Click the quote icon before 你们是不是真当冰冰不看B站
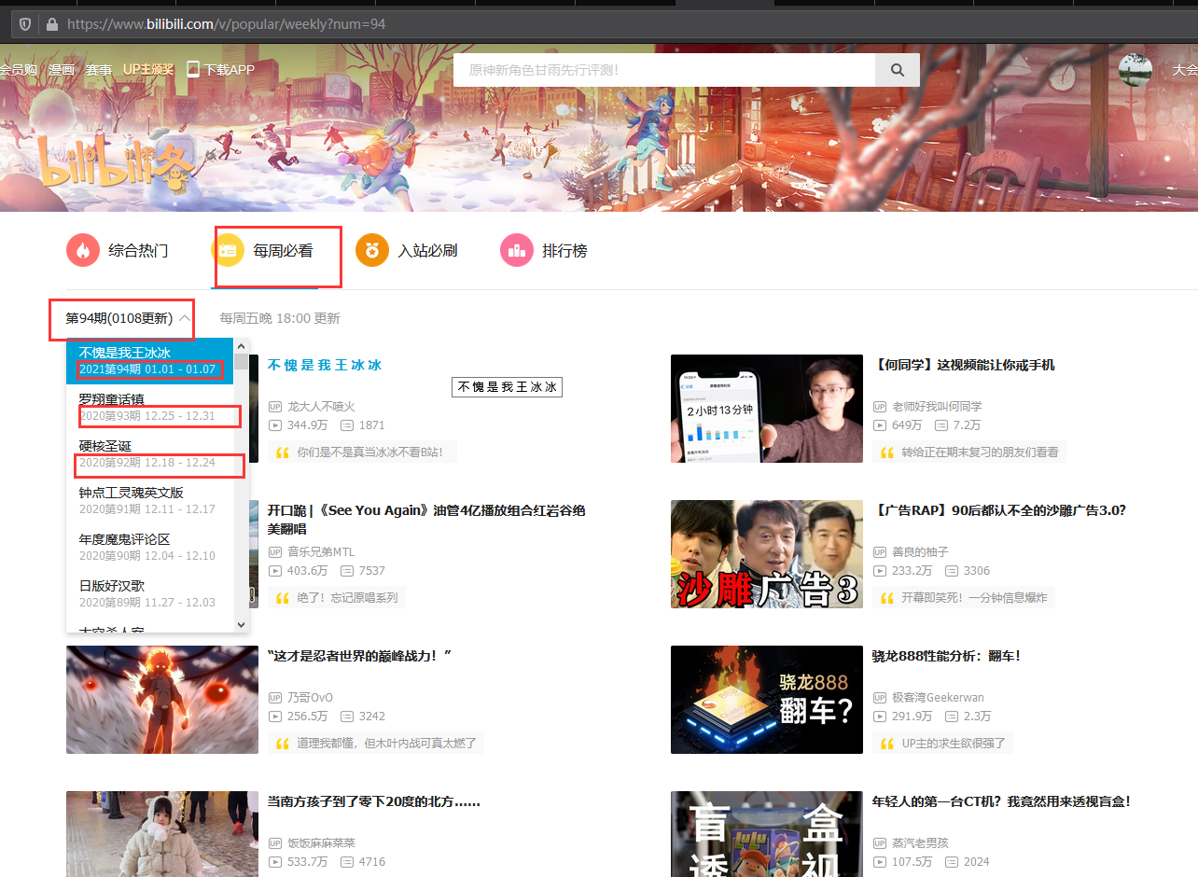The width and height of the screenshot is (1198, 877). [x=283, y=452]
